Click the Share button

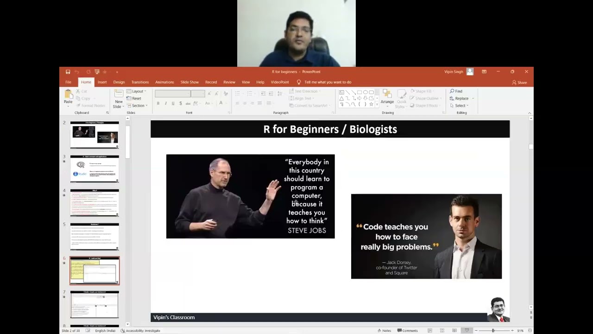click(x=519, y=82)
